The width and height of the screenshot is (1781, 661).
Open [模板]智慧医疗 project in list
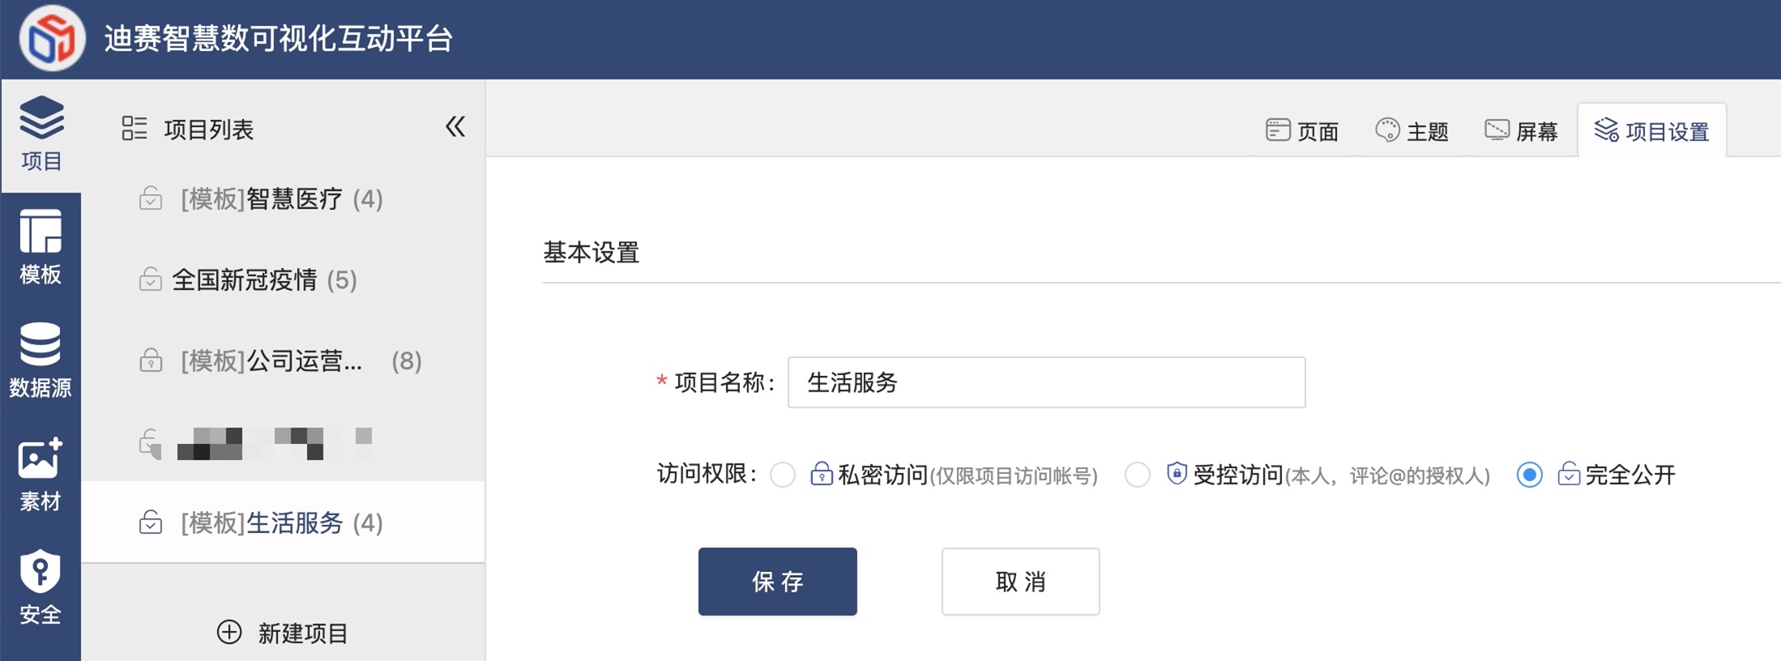tap(281, 198)
